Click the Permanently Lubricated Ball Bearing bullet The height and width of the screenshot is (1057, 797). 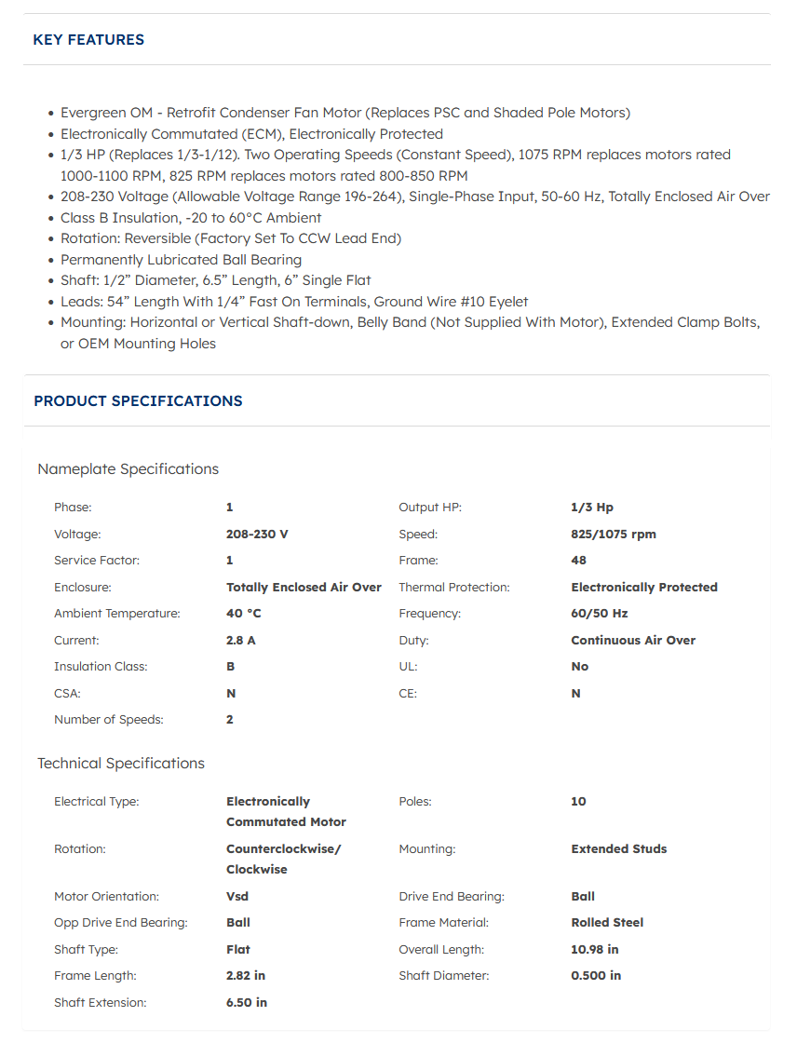click(181, 260)
